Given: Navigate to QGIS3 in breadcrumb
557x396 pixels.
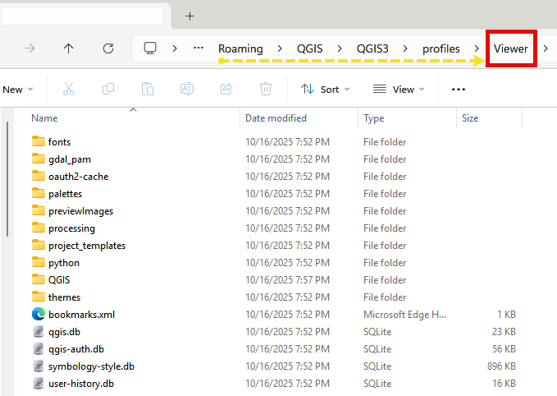Looking at the screenshot, I should (x=372, y=48).
